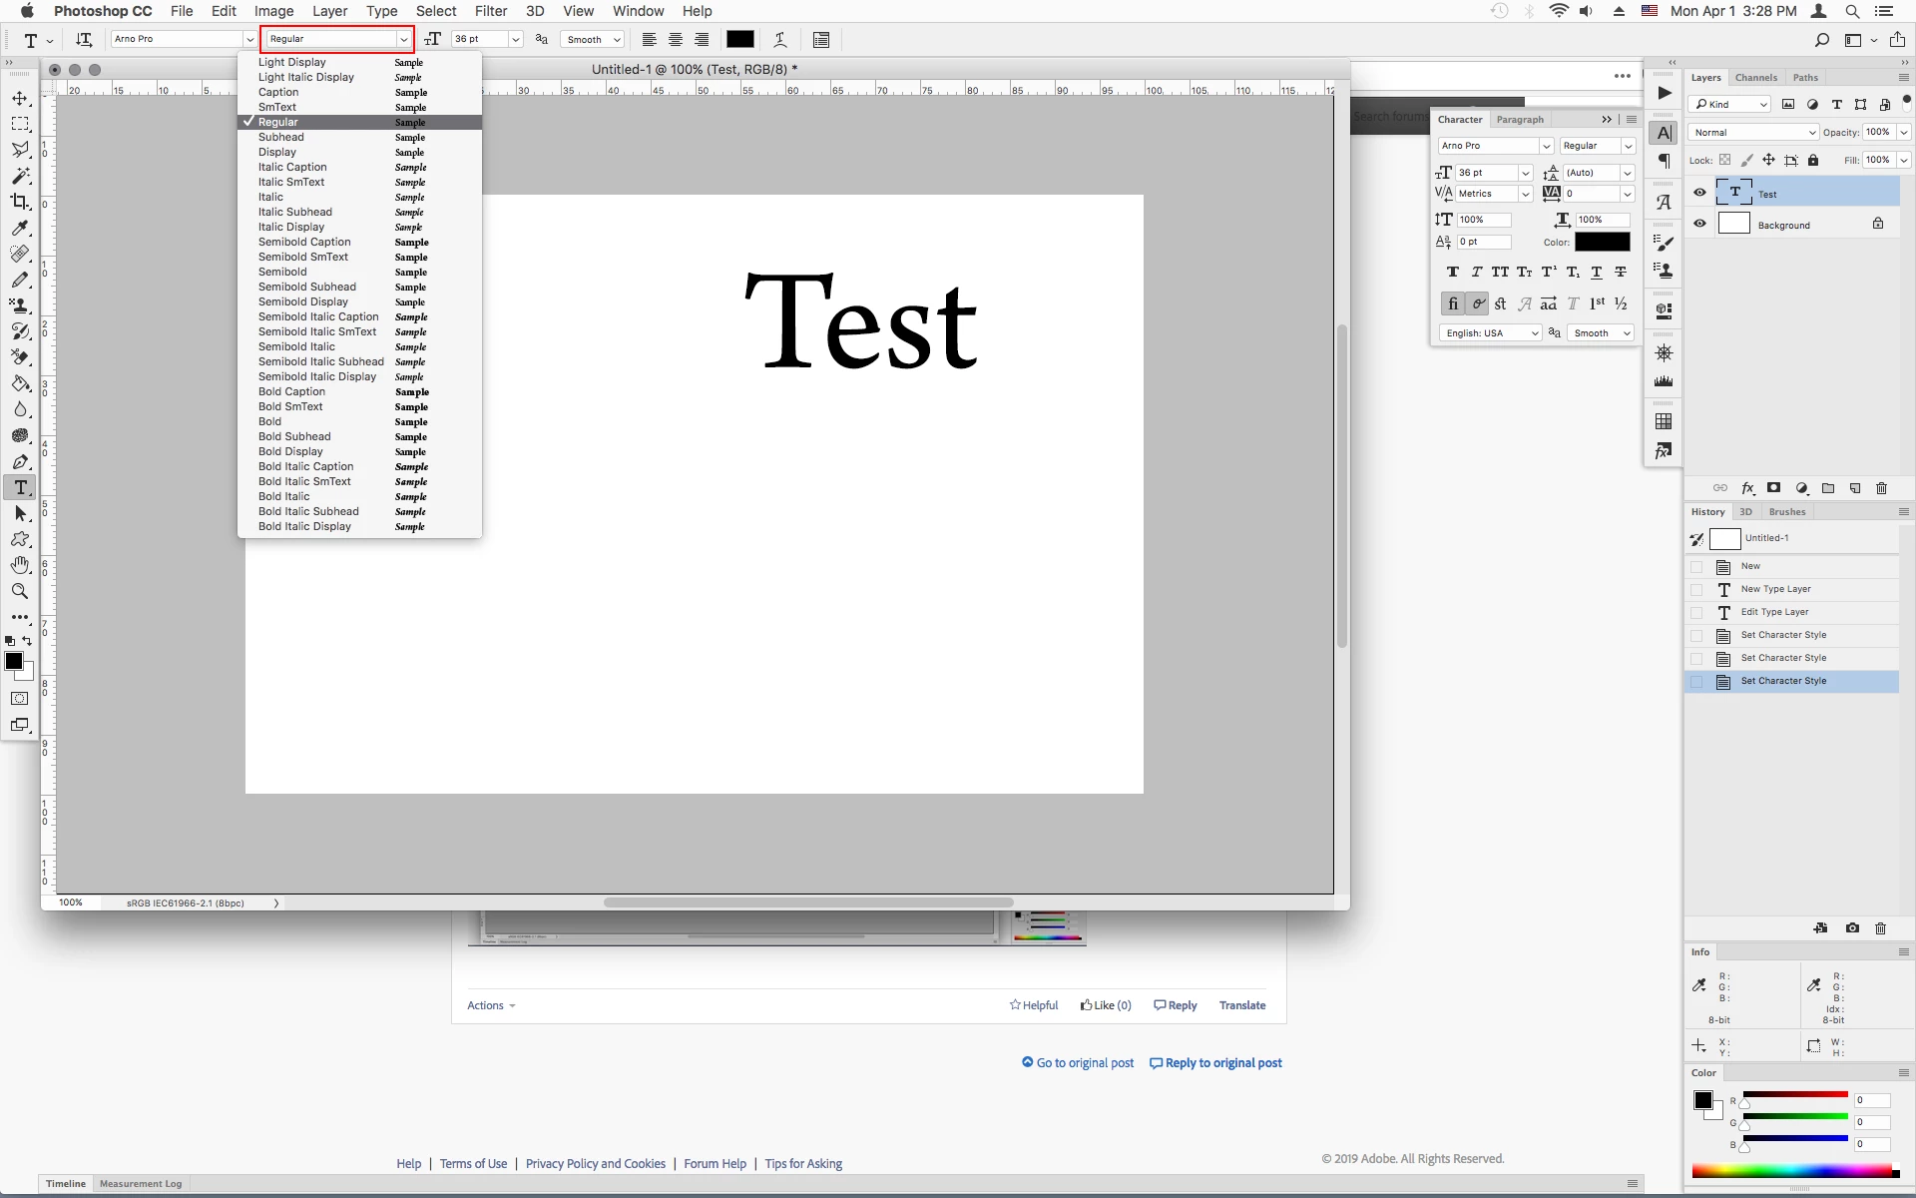
Task: Select the Move tool
Action: (20, 99)
